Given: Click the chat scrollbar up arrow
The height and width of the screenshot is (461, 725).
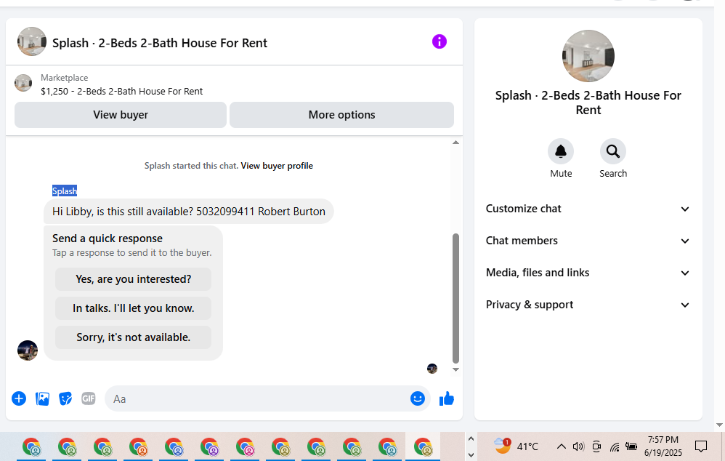Looking at the screenshot, I should [455, 142].
